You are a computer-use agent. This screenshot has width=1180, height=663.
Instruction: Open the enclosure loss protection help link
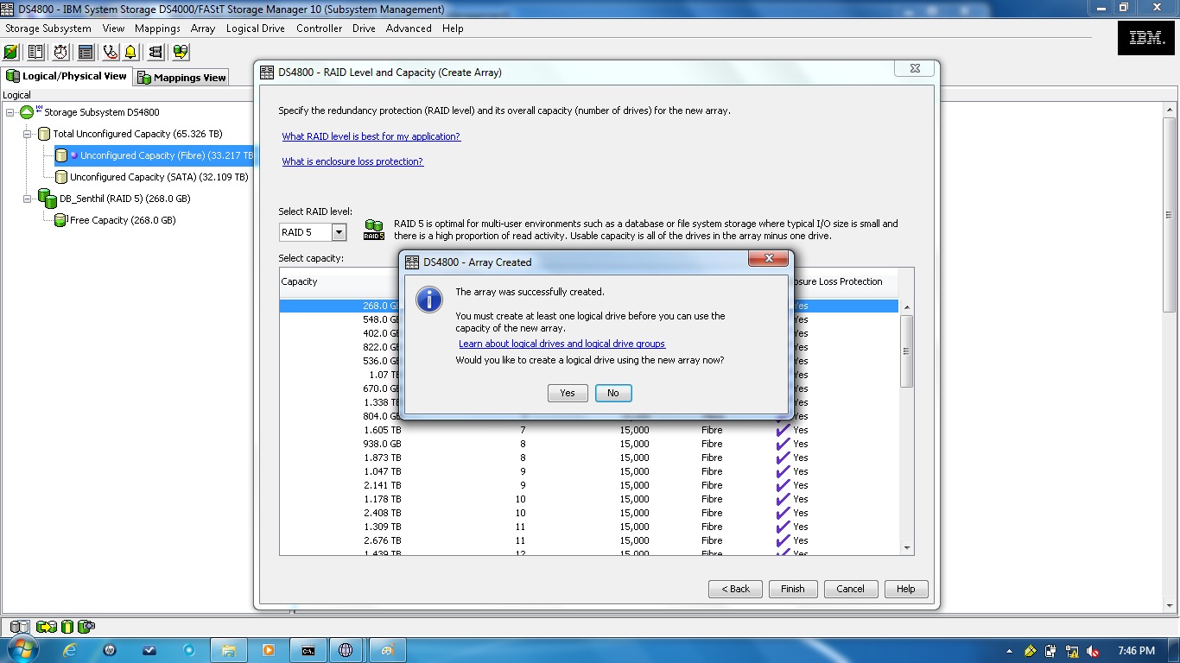click(x=352, y=161)
